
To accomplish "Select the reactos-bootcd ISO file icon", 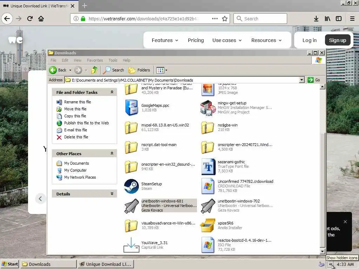I will (x=208, y=245).
